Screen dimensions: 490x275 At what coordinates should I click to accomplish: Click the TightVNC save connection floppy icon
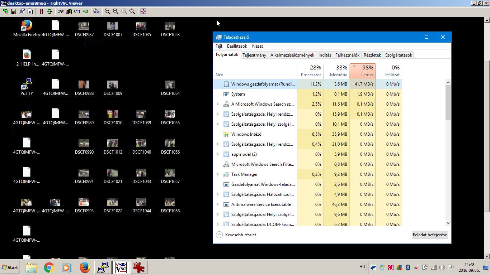pyautogui.click(x=14, y=11)
